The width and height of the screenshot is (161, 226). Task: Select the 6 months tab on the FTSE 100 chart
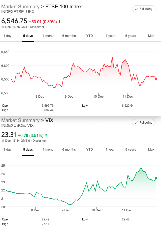click(69, 36)
